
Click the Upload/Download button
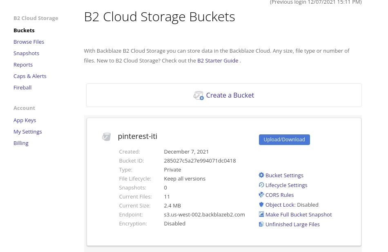(284, 140)
